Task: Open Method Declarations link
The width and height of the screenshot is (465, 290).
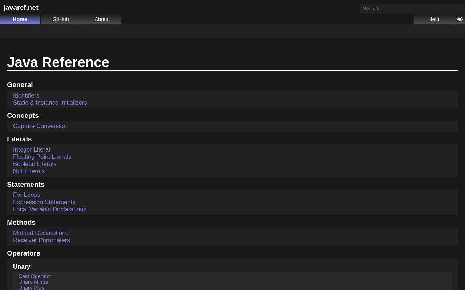Action: (x=41, y=233)
